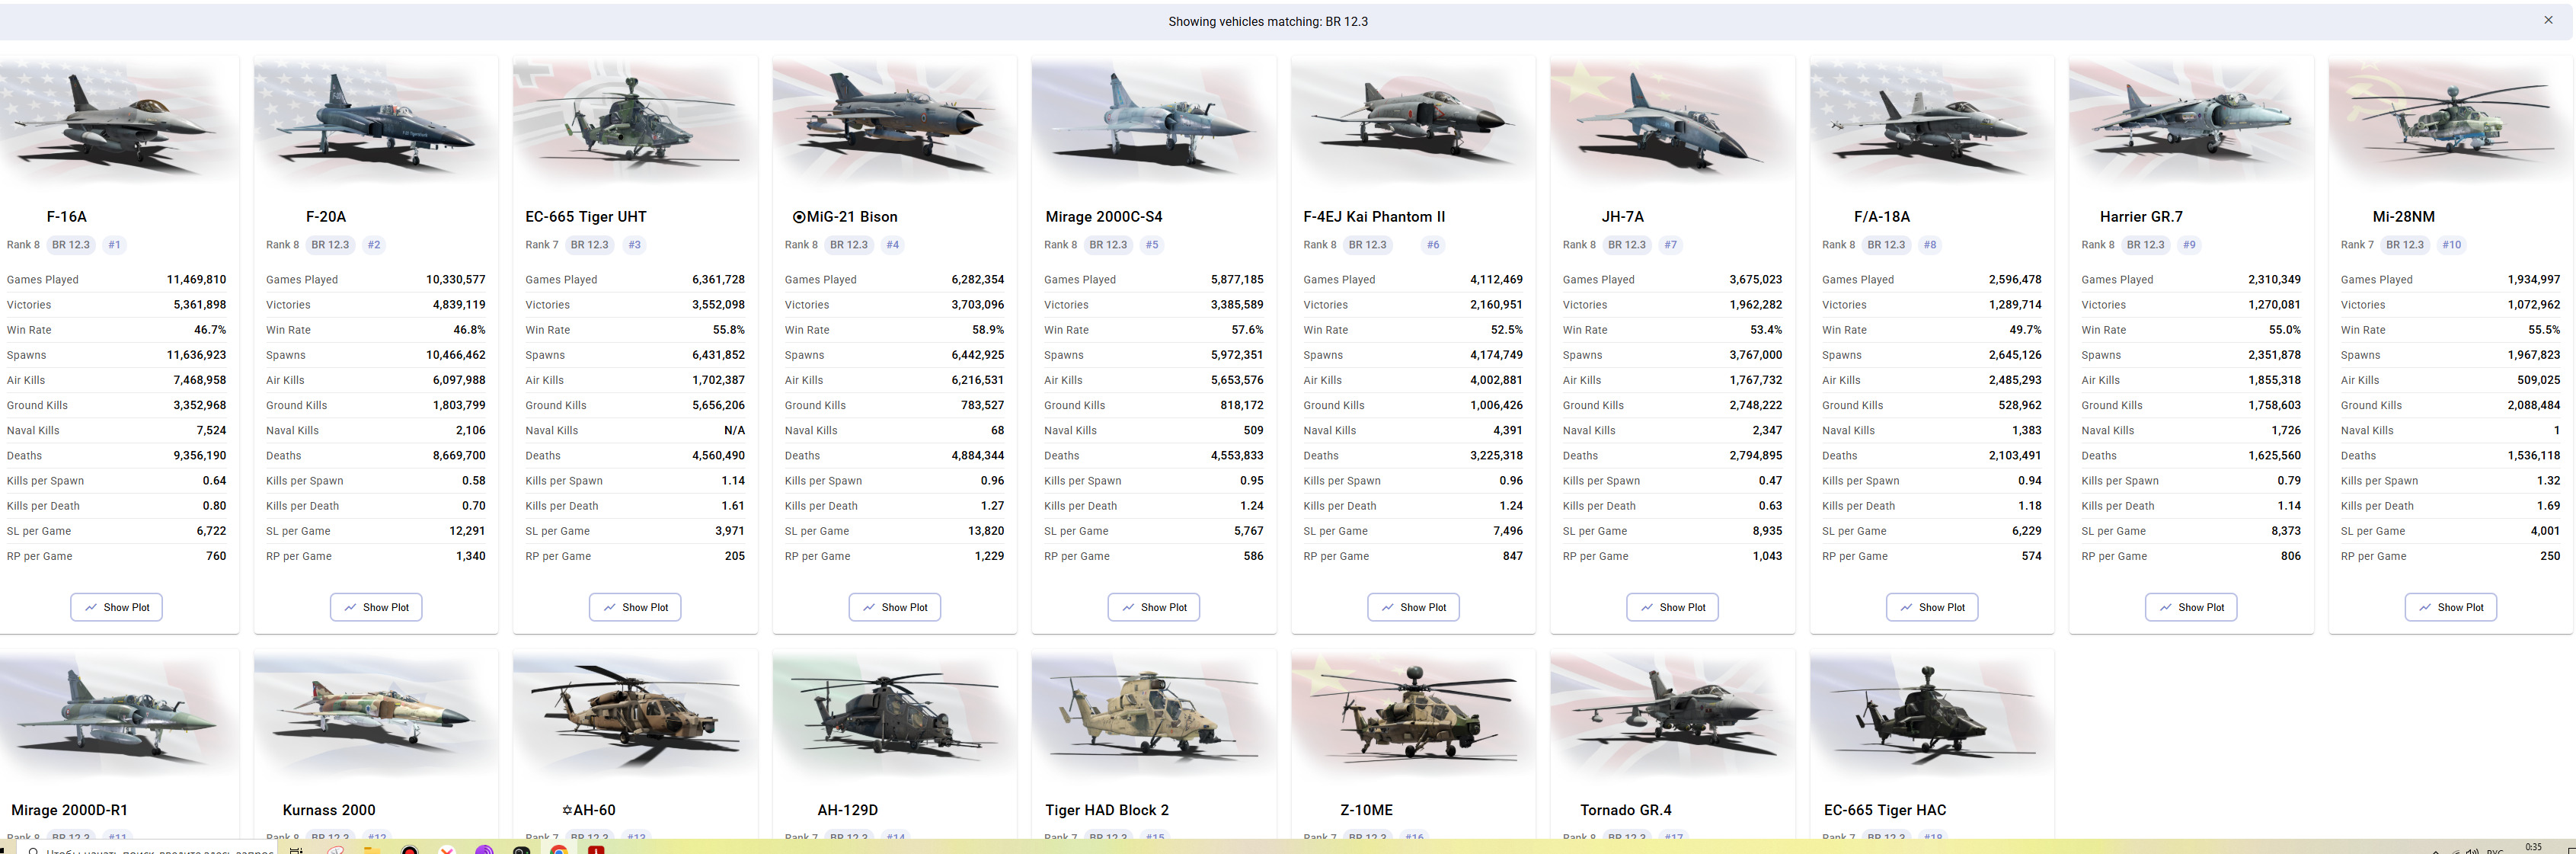2576x854 pixels.
Task: Click the #4 rank badge under MiG-21 Bison
Action: point(892,245)
